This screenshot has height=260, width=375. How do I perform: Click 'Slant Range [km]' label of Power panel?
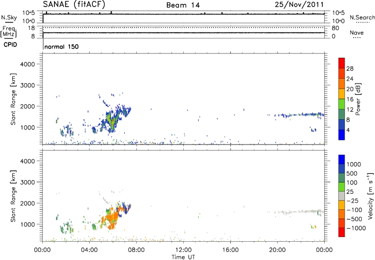click(13, 99)
